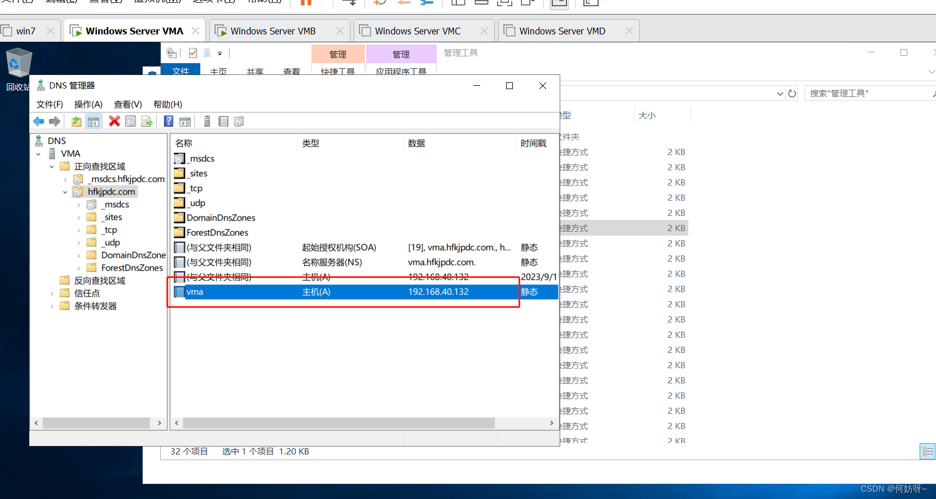Refresh the Explorer address bar
The height and width of the screenshot is (499, 936).
[x=792, y=94]
